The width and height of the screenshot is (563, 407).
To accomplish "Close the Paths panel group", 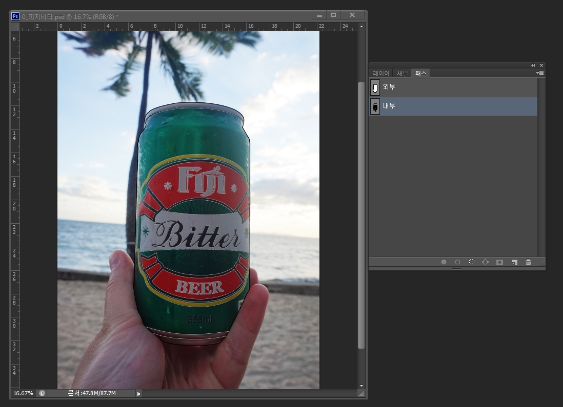I will [541, 65].
